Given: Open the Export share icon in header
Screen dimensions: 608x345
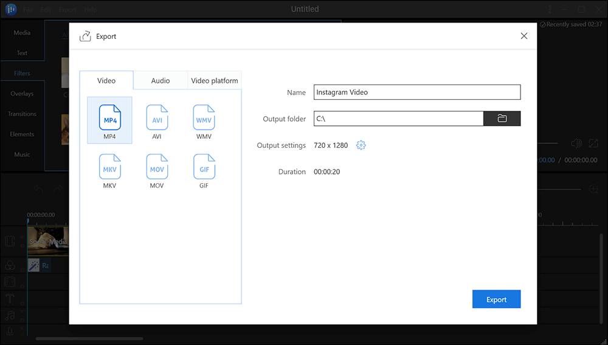Looking at the screenshot, I should pos(86,37).
